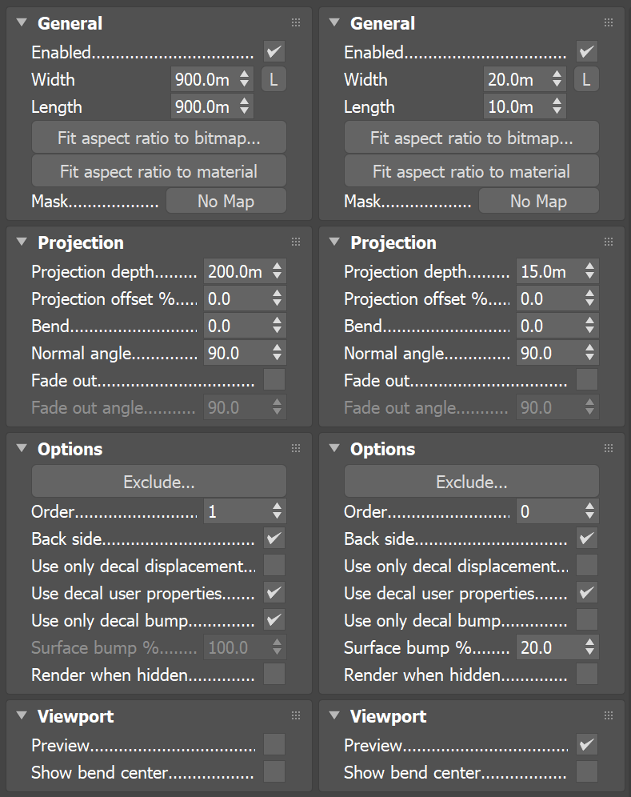The width and height of the screenshot is (631, 797).
Task: Click the 900.0m Width spinner arrows
Action: click(x=245, y=78)
